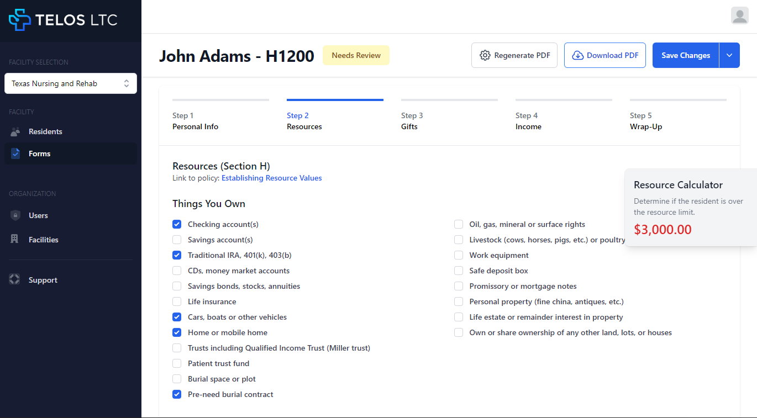Click the Residents people icon in sidebar
The image size is (757, 418).
pyautogui.click(x=15, y=131)
